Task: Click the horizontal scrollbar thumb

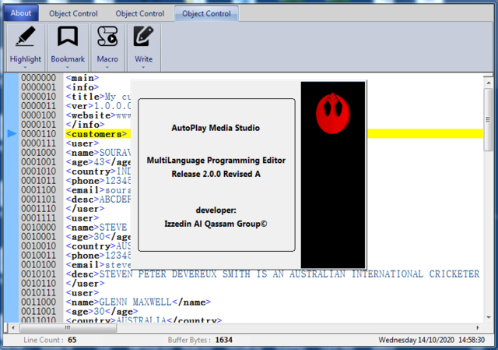Action: (68, 327)
